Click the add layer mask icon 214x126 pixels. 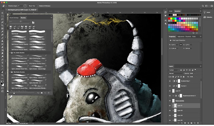(x=185, y=123)
